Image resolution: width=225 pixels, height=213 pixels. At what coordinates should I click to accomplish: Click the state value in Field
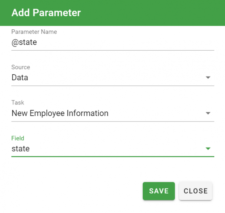[x=21, y=149]
